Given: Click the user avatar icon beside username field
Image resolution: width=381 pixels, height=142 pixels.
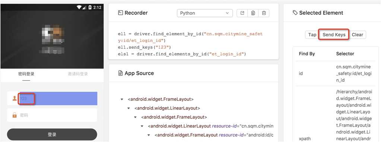Looking at the screenshot, I should (x=15, y=98).
